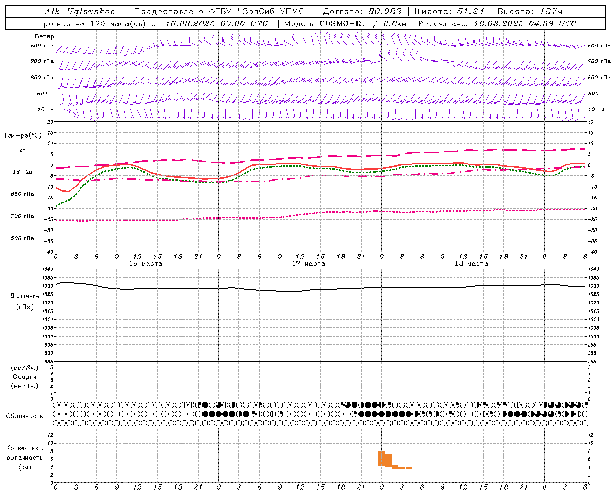Click the Ветер wind panel label
The height and width of the screenshot is (491, 613).
(x=45, y=36)
